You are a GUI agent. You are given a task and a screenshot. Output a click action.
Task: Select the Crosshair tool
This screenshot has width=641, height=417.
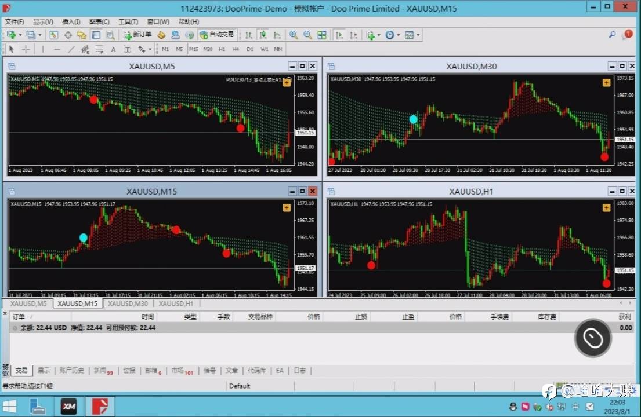click(x=26, y=49)
